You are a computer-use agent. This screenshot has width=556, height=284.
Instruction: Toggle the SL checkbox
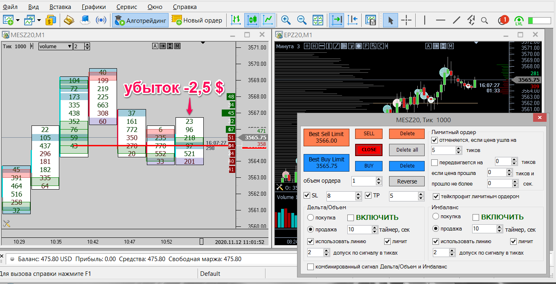coord(307,196)
